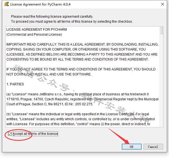
Task: Click the 'Please read the following license agreement' text
Action: [52, 17]
